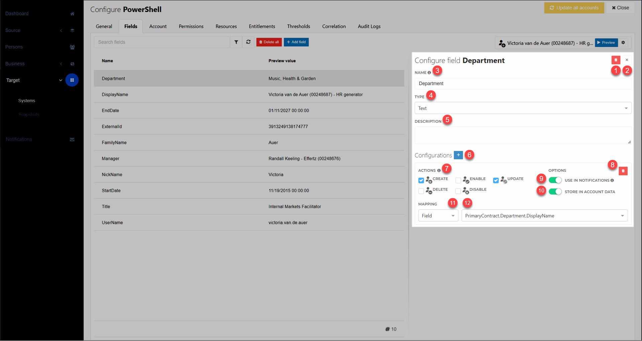The width and height of the screenshot is (642, 341).
Task: Delete this configuration via red trash icon
Action: pos(623,171)
